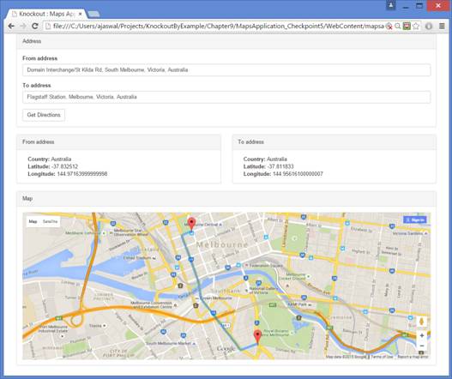This screenshot has width=452, height=379.
Task: Click the Street View pegman icon
Action: click(x=421, y=322)
